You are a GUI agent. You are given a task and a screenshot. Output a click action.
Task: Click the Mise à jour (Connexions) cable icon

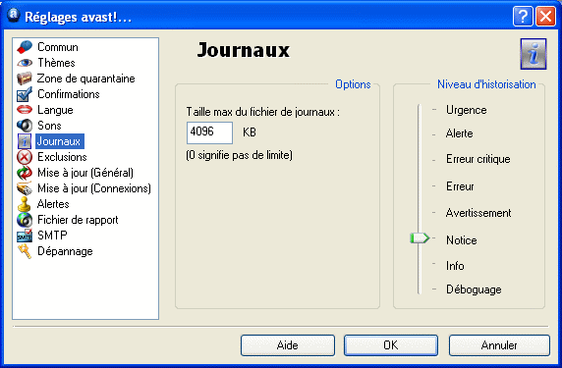coord(25,188)
